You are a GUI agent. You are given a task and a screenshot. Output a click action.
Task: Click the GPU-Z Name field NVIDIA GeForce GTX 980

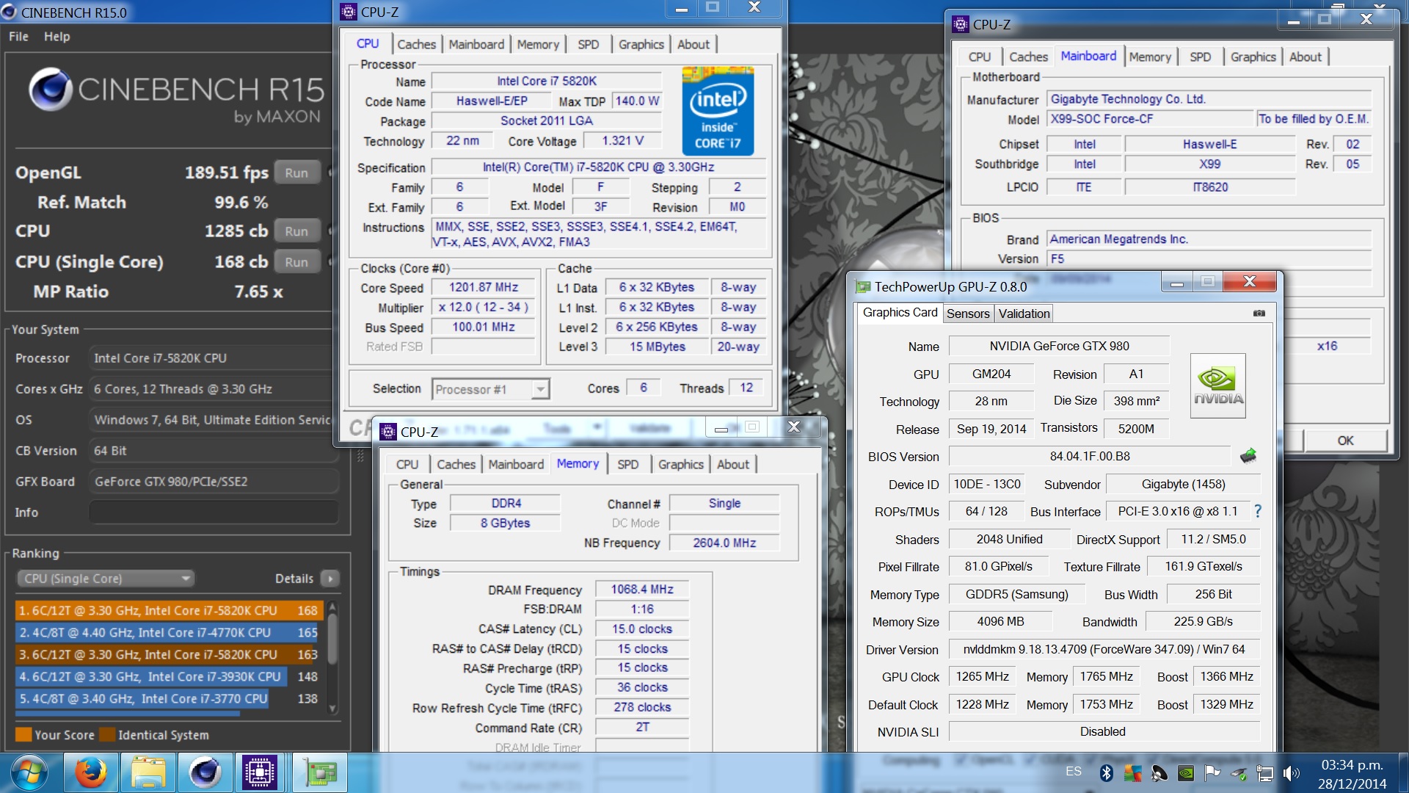1059,346
